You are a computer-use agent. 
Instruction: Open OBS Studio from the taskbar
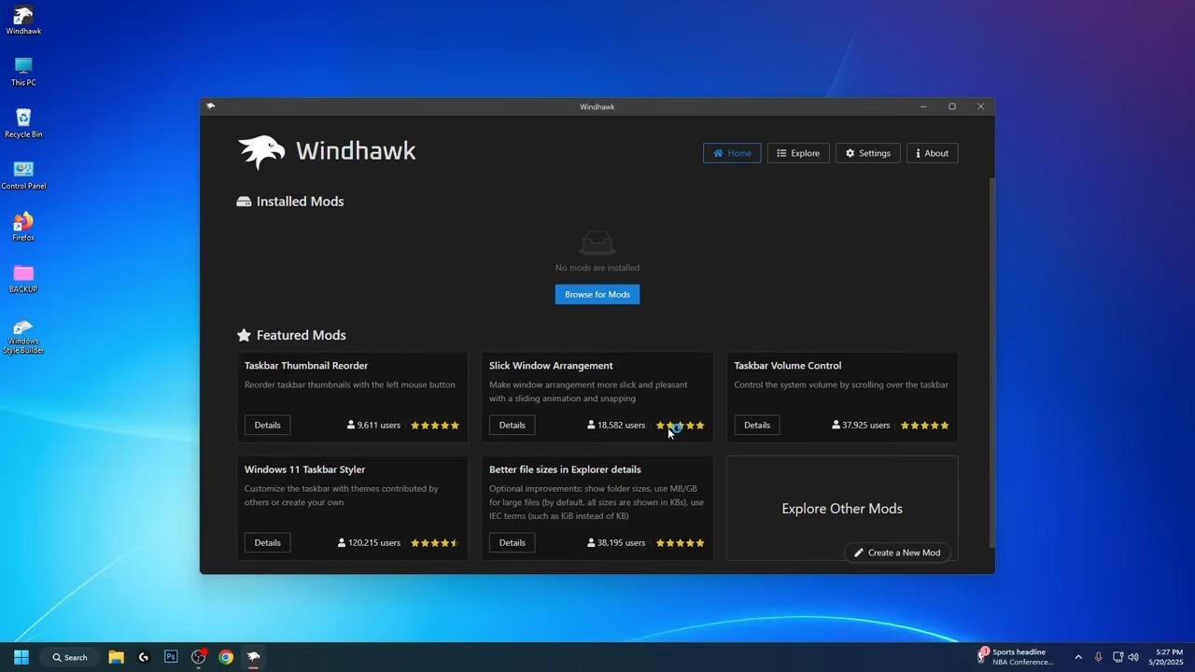tap(199, 657)
